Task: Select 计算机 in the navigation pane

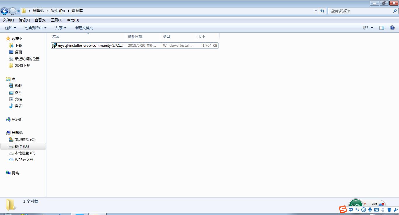Action: (x=17, y=133)
